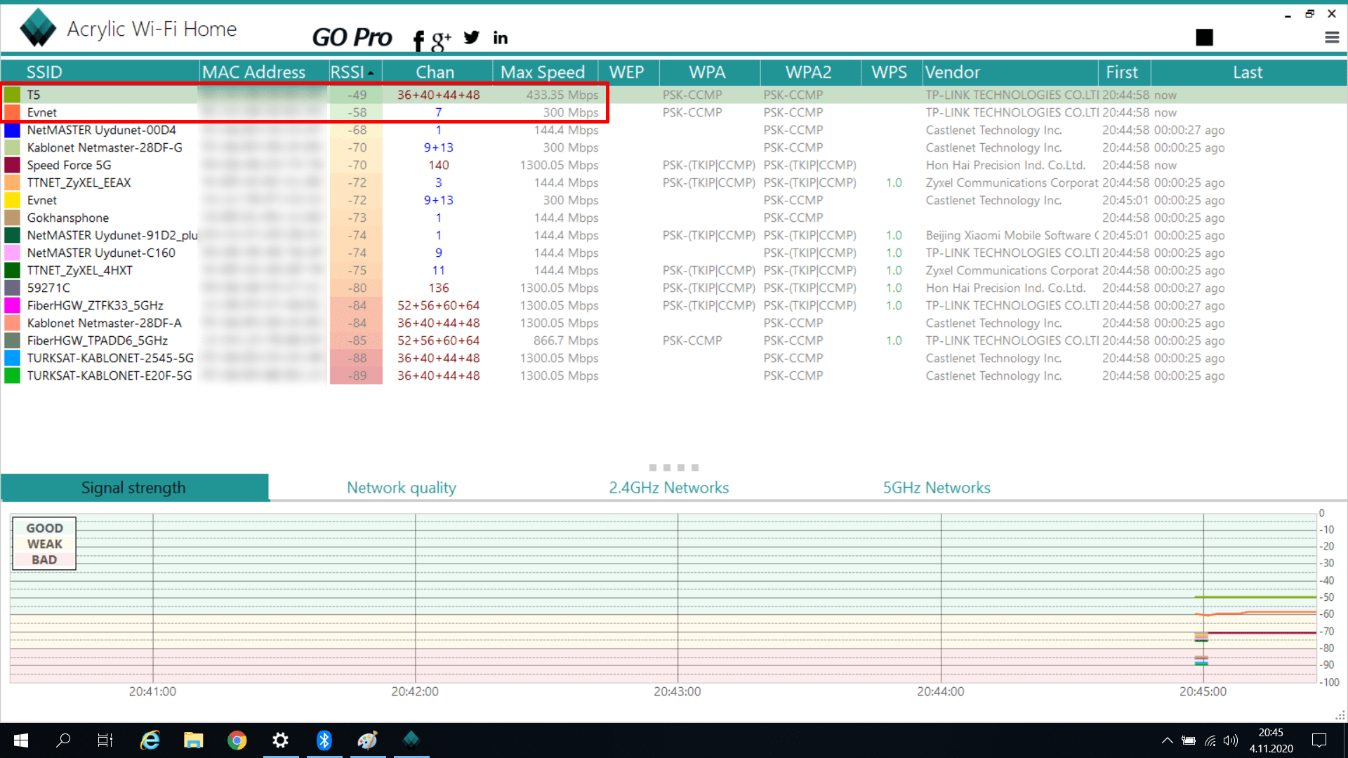Viewport: 1348px width, 758px height.
Task: Click the T5 network color swatch
Action: pyautogui.click(x=13, y=95)
